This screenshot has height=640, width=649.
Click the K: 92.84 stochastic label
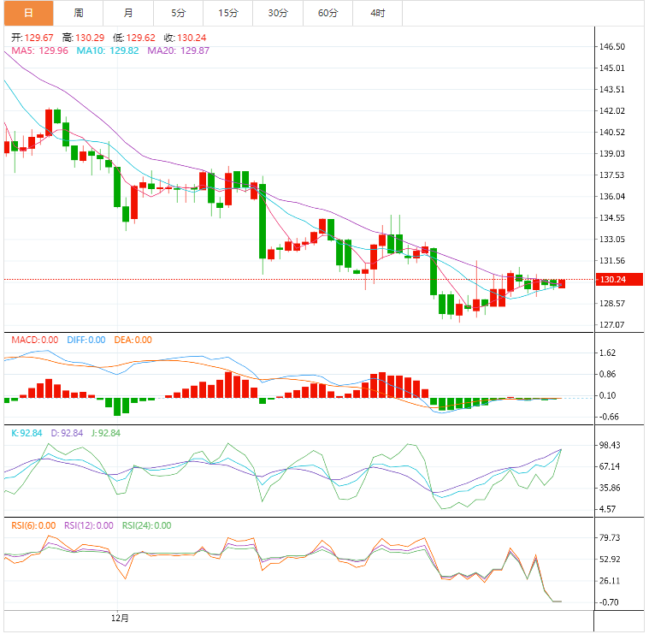point(27,433)
